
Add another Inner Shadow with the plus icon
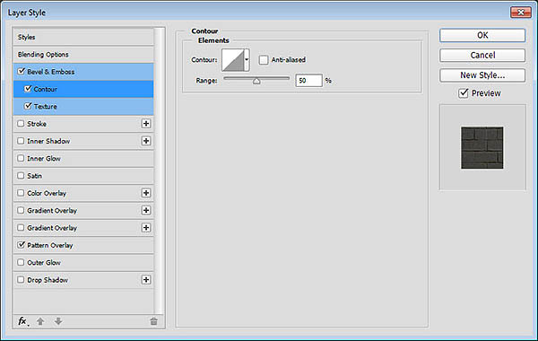click(x=146, y=141)
